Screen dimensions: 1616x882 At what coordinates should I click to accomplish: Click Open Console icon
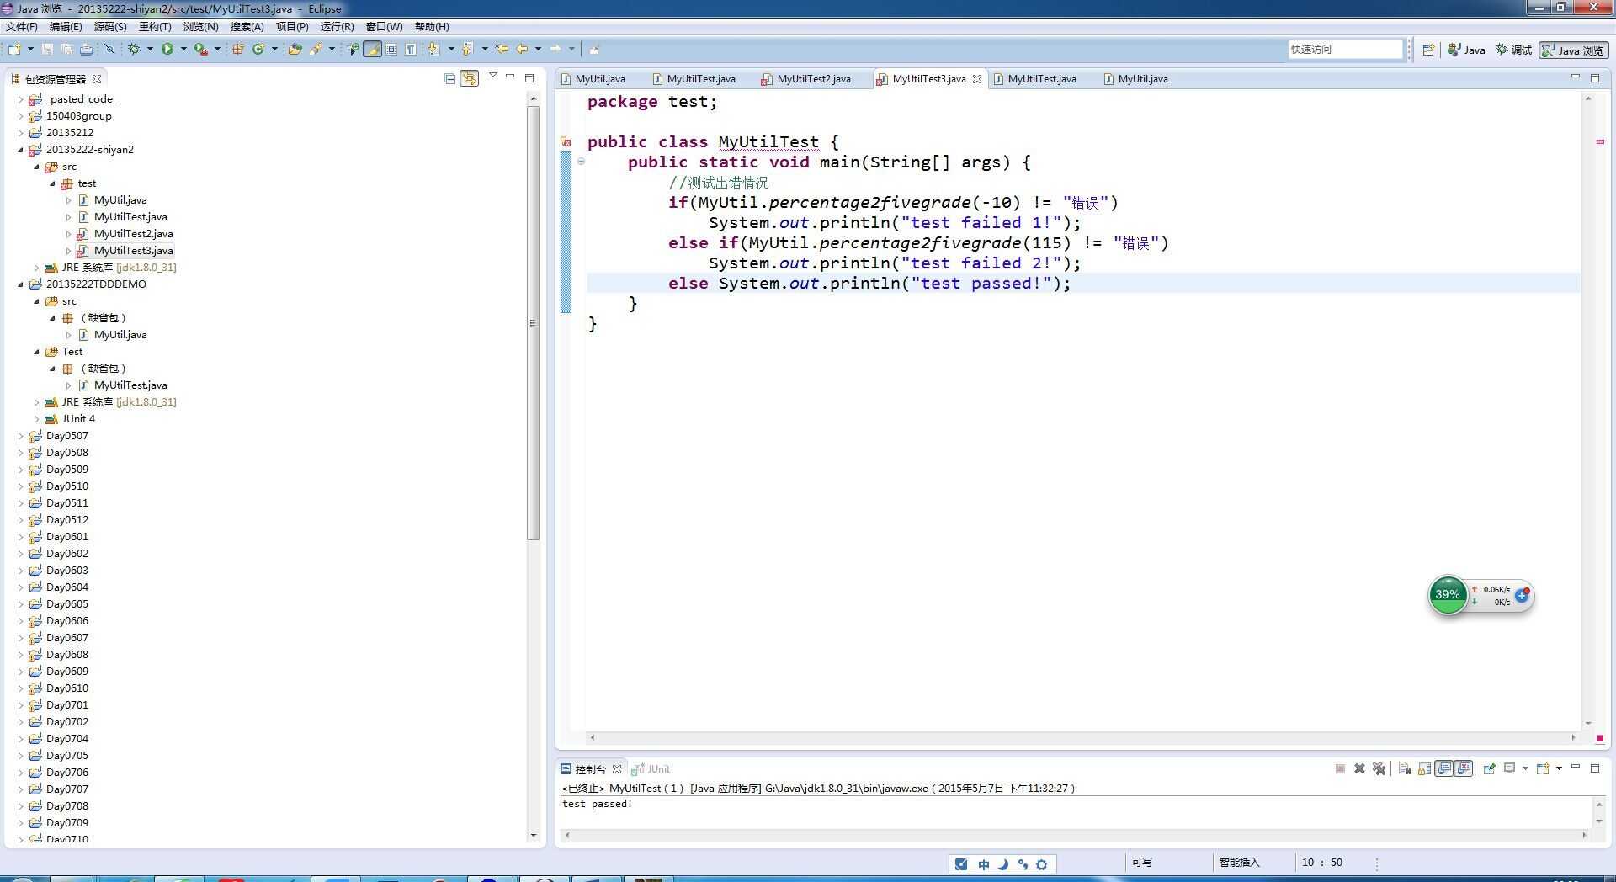click(x=1544, y=768)
